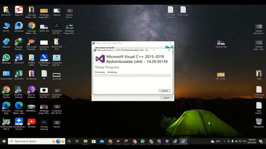Select the iFun Screen Recorder shortcut
Image resolution: width=266 pixels, height=149 pixels.
pyautogui.click(x=32, y=44)
